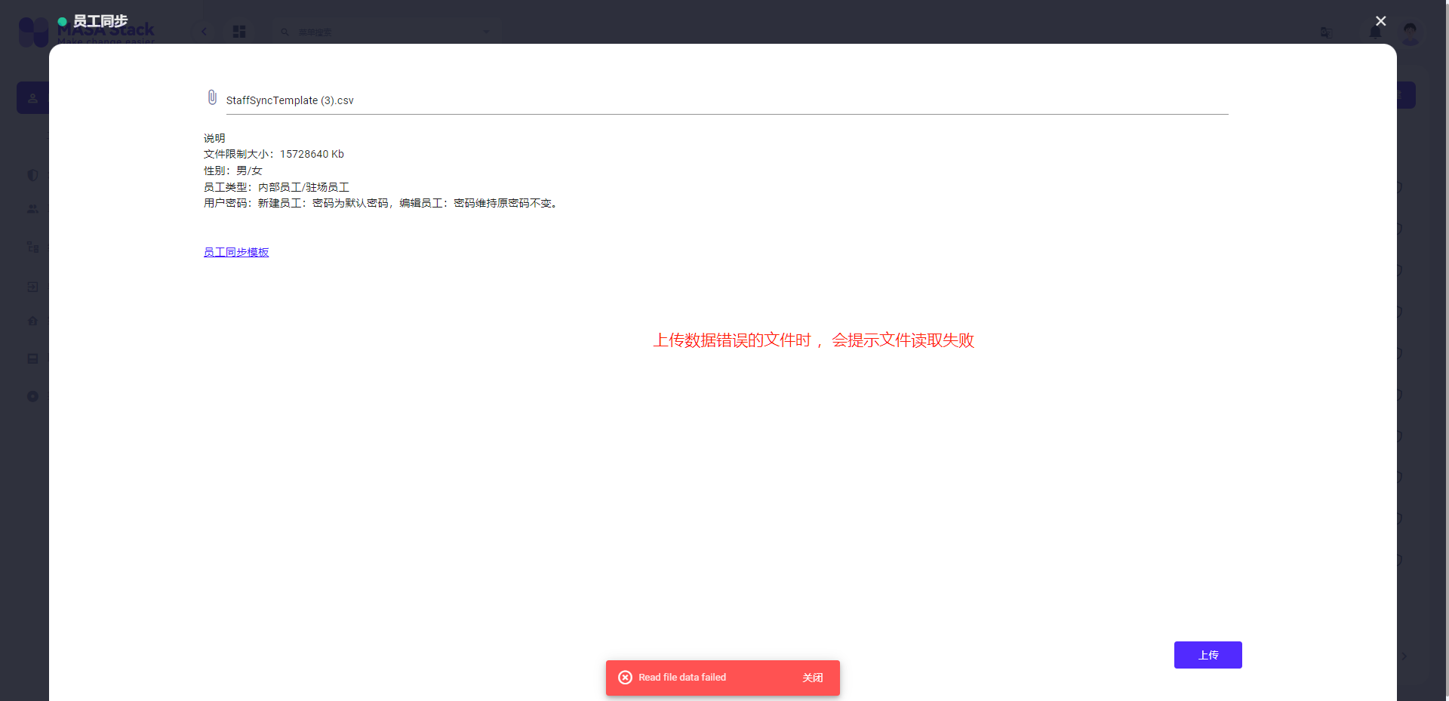Click the sign-in arrow icon in the sidebar

pyautogui.click(x=32, y=287)
